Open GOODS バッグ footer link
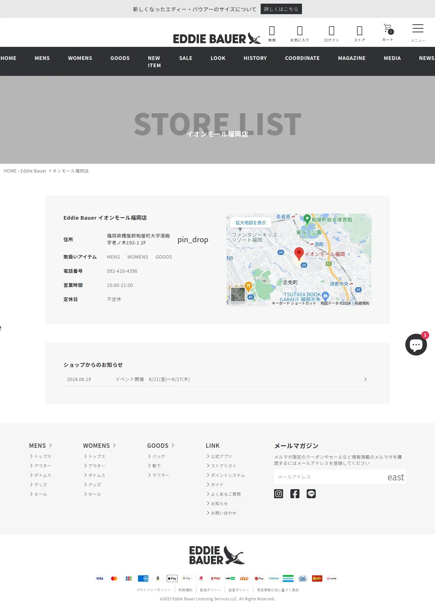 click(x=158, y=456)
